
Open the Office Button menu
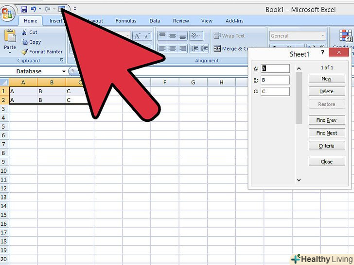(x=7, y=13)
